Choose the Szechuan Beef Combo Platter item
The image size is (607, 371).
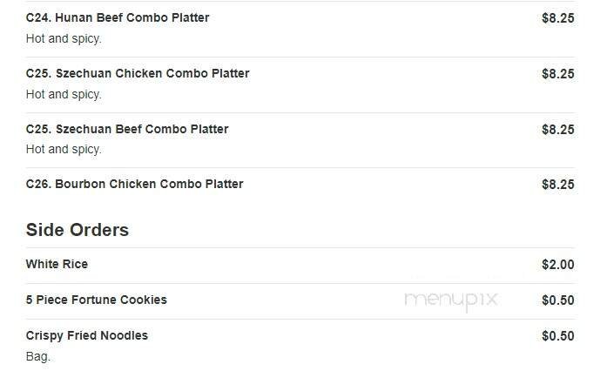[127, 129]
